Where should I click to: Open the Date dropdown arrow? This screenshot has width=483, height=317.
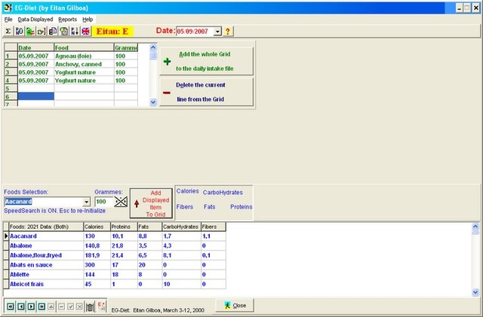(217, 32)
